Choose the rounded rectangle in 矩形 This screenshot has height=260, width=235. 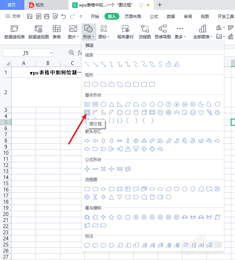95,84
